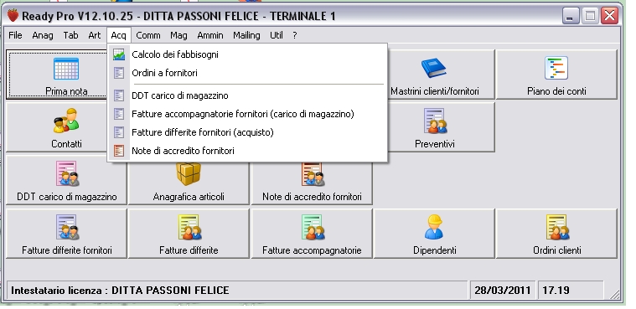Open the Prima nota calendar icon

(x=66, y=69)
